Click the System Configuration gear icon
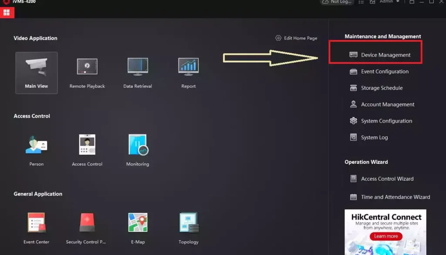Screen dimensions: 446x255 click(x=353, y=121)
